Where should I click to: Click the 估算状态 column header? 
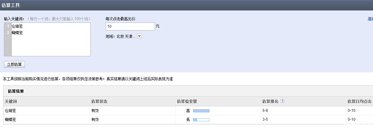99,101
